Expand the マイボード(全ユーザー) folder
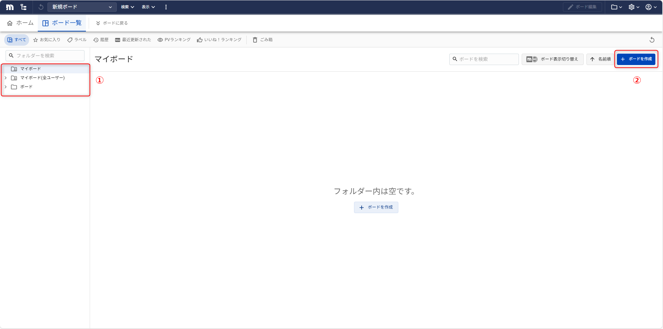663x329 pixels. pyautogui.click(x=6, y=78)
